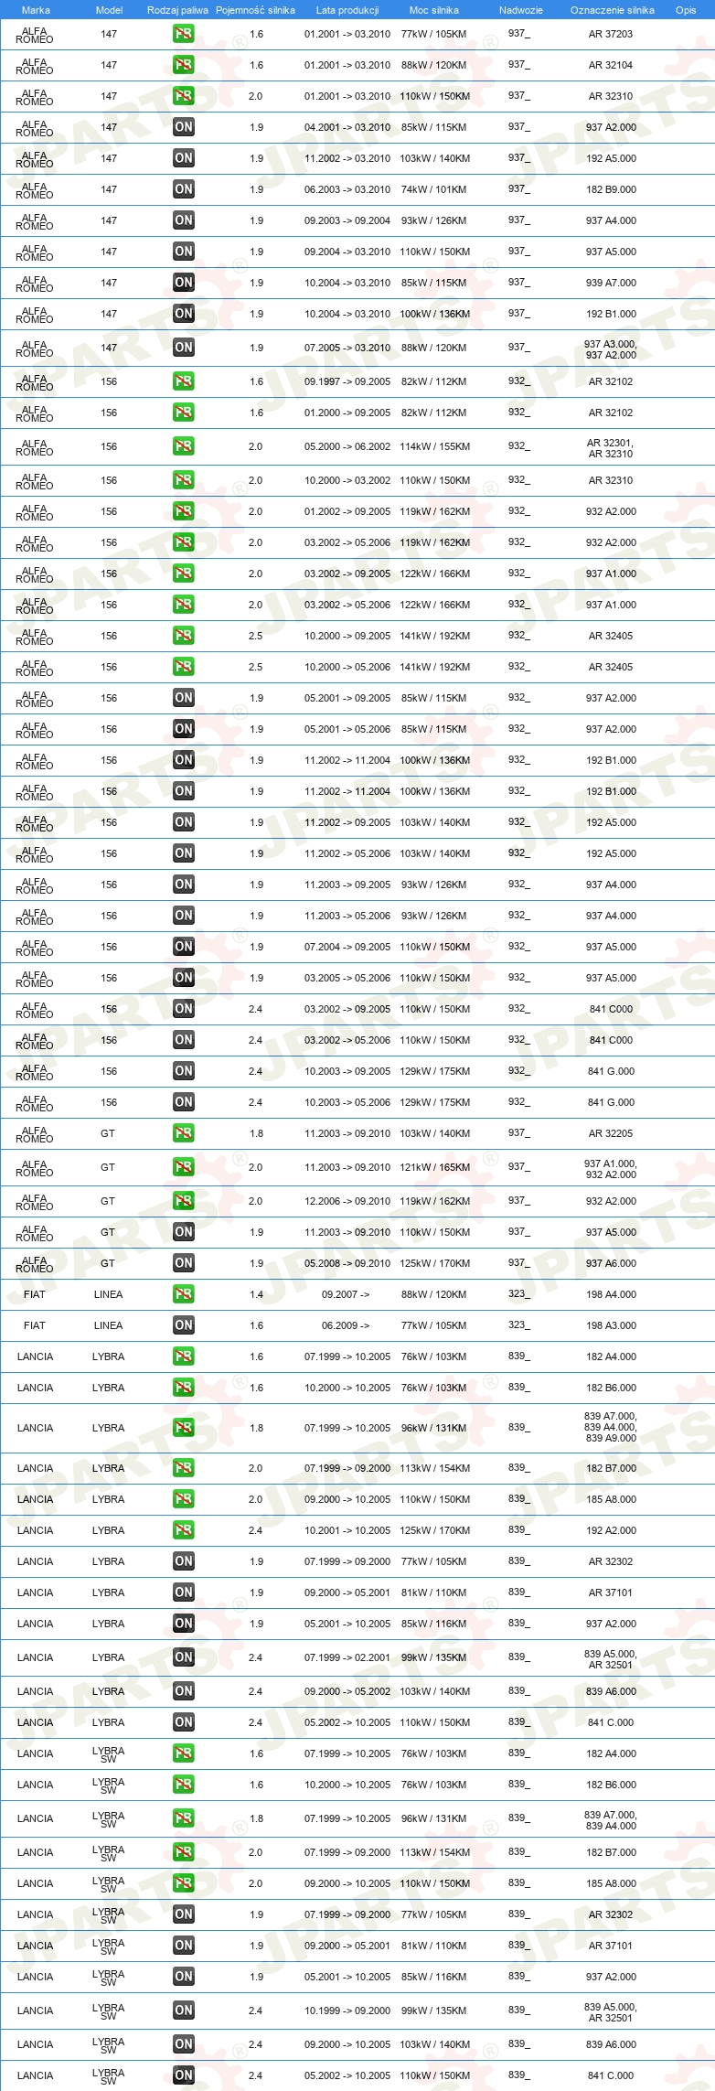715x2091 pixels.
Task: Select production years 09.1997 -> 09.2005
Action: pos(347,381)
